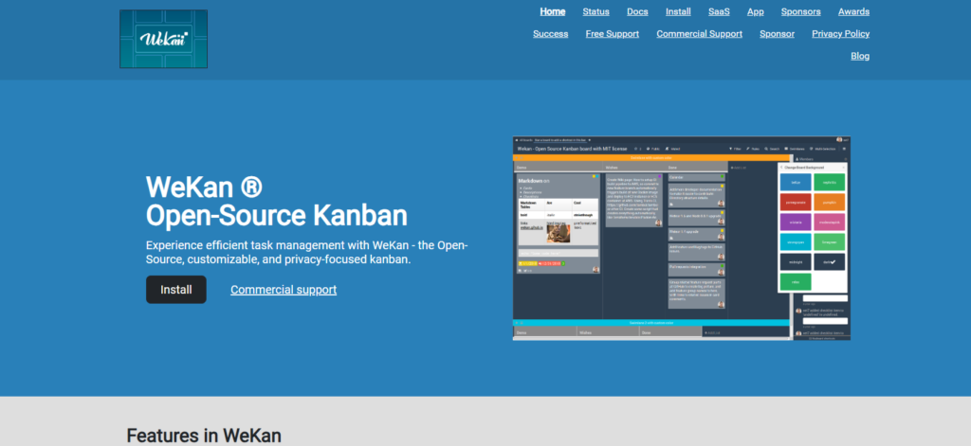Open the Success navigation link
This screenshot has height=446, width=971.
click(550, 33)
